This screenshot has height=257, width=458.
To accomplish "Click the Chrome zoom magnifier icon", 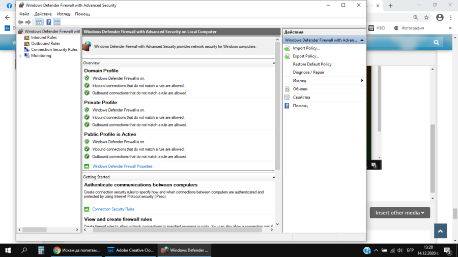I will (416, 17).
